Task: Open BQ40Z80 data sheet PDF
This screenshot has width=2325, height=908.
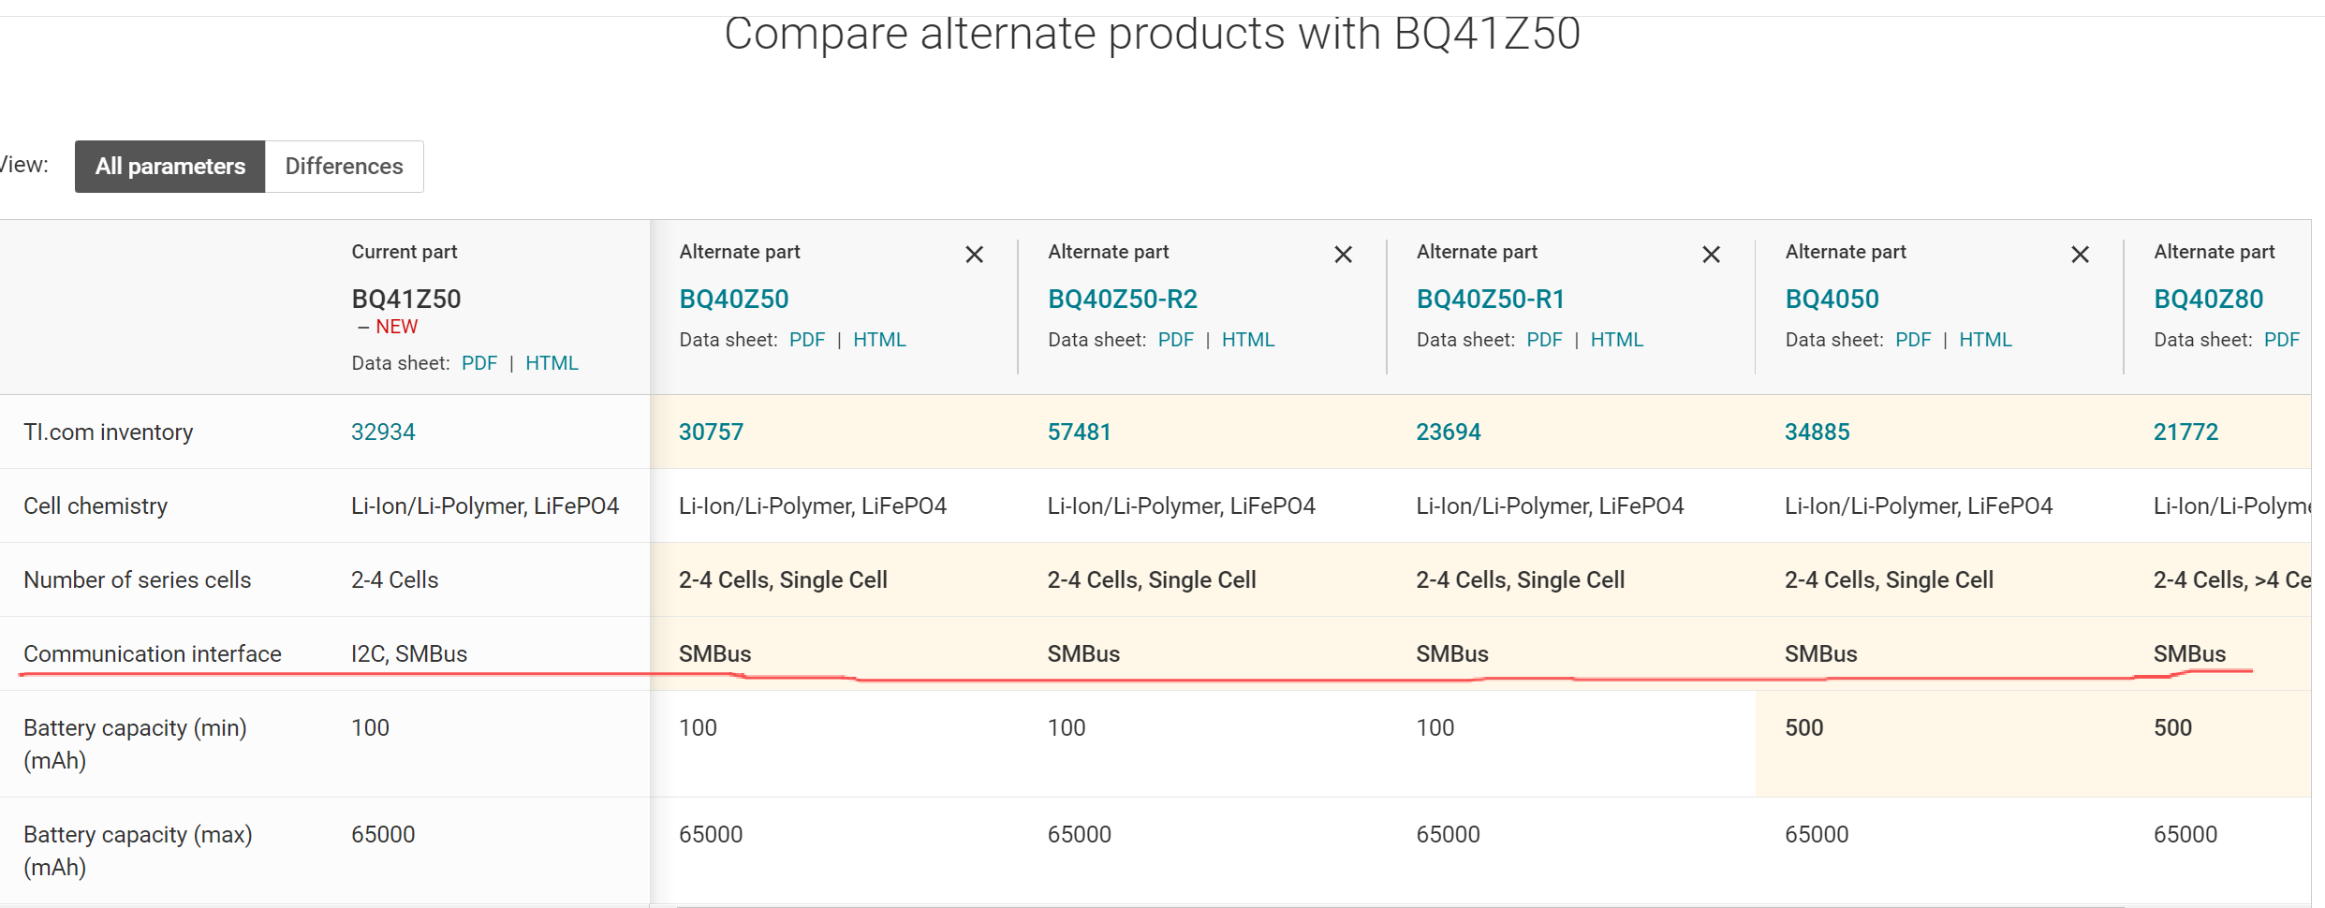Action: pos(2282,340)
